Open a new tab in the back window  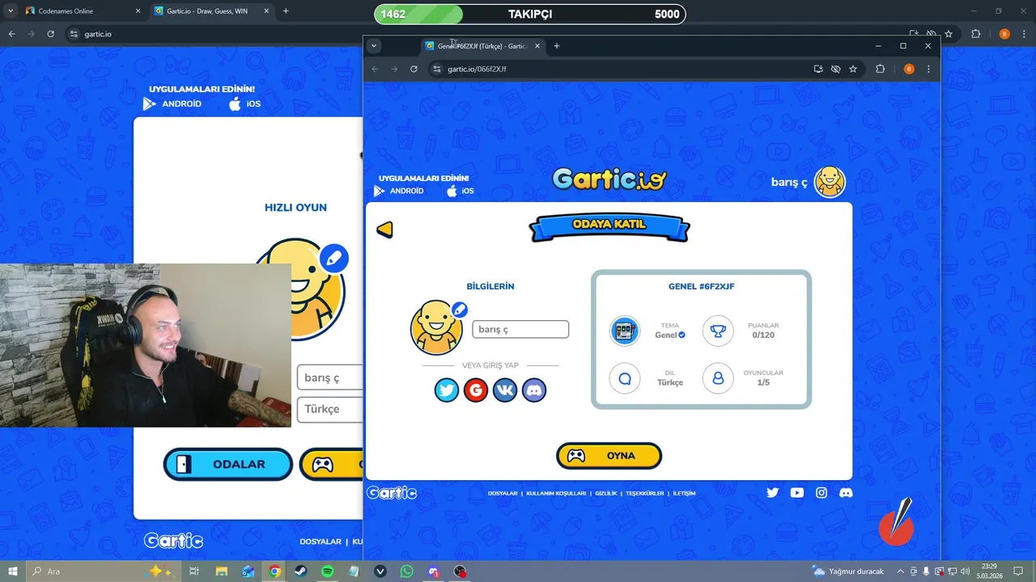point(286,11)
